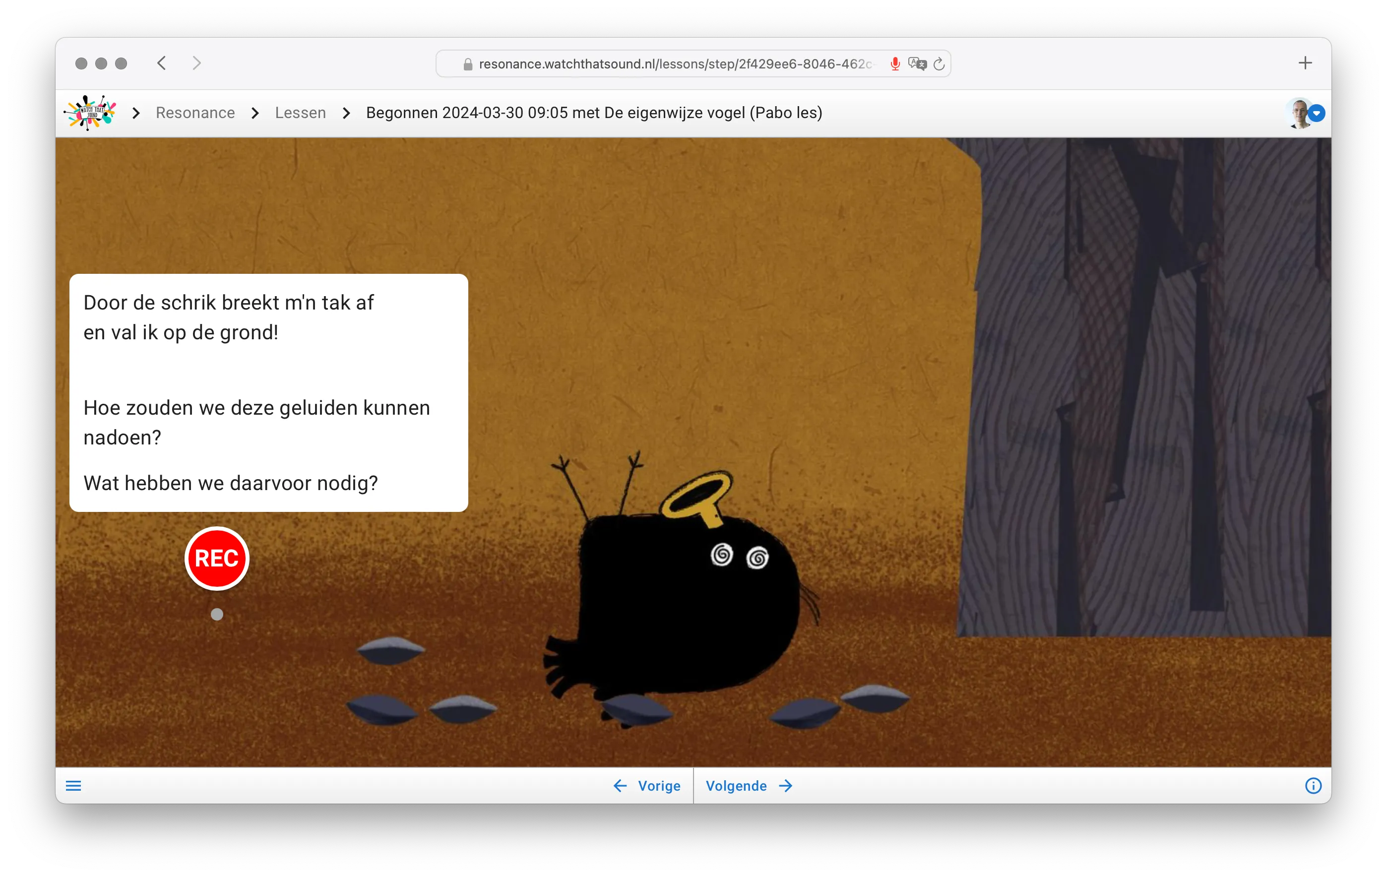1387x877 pixels.
Task: Reload the page with refresh icon
Action: click(x=939, y=64)
